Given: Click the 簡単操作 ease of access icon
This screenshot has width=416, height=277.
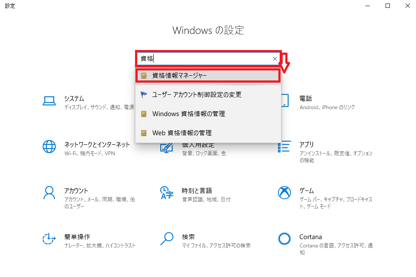Looking at the screenshot, I should click(x=49, y=239).
